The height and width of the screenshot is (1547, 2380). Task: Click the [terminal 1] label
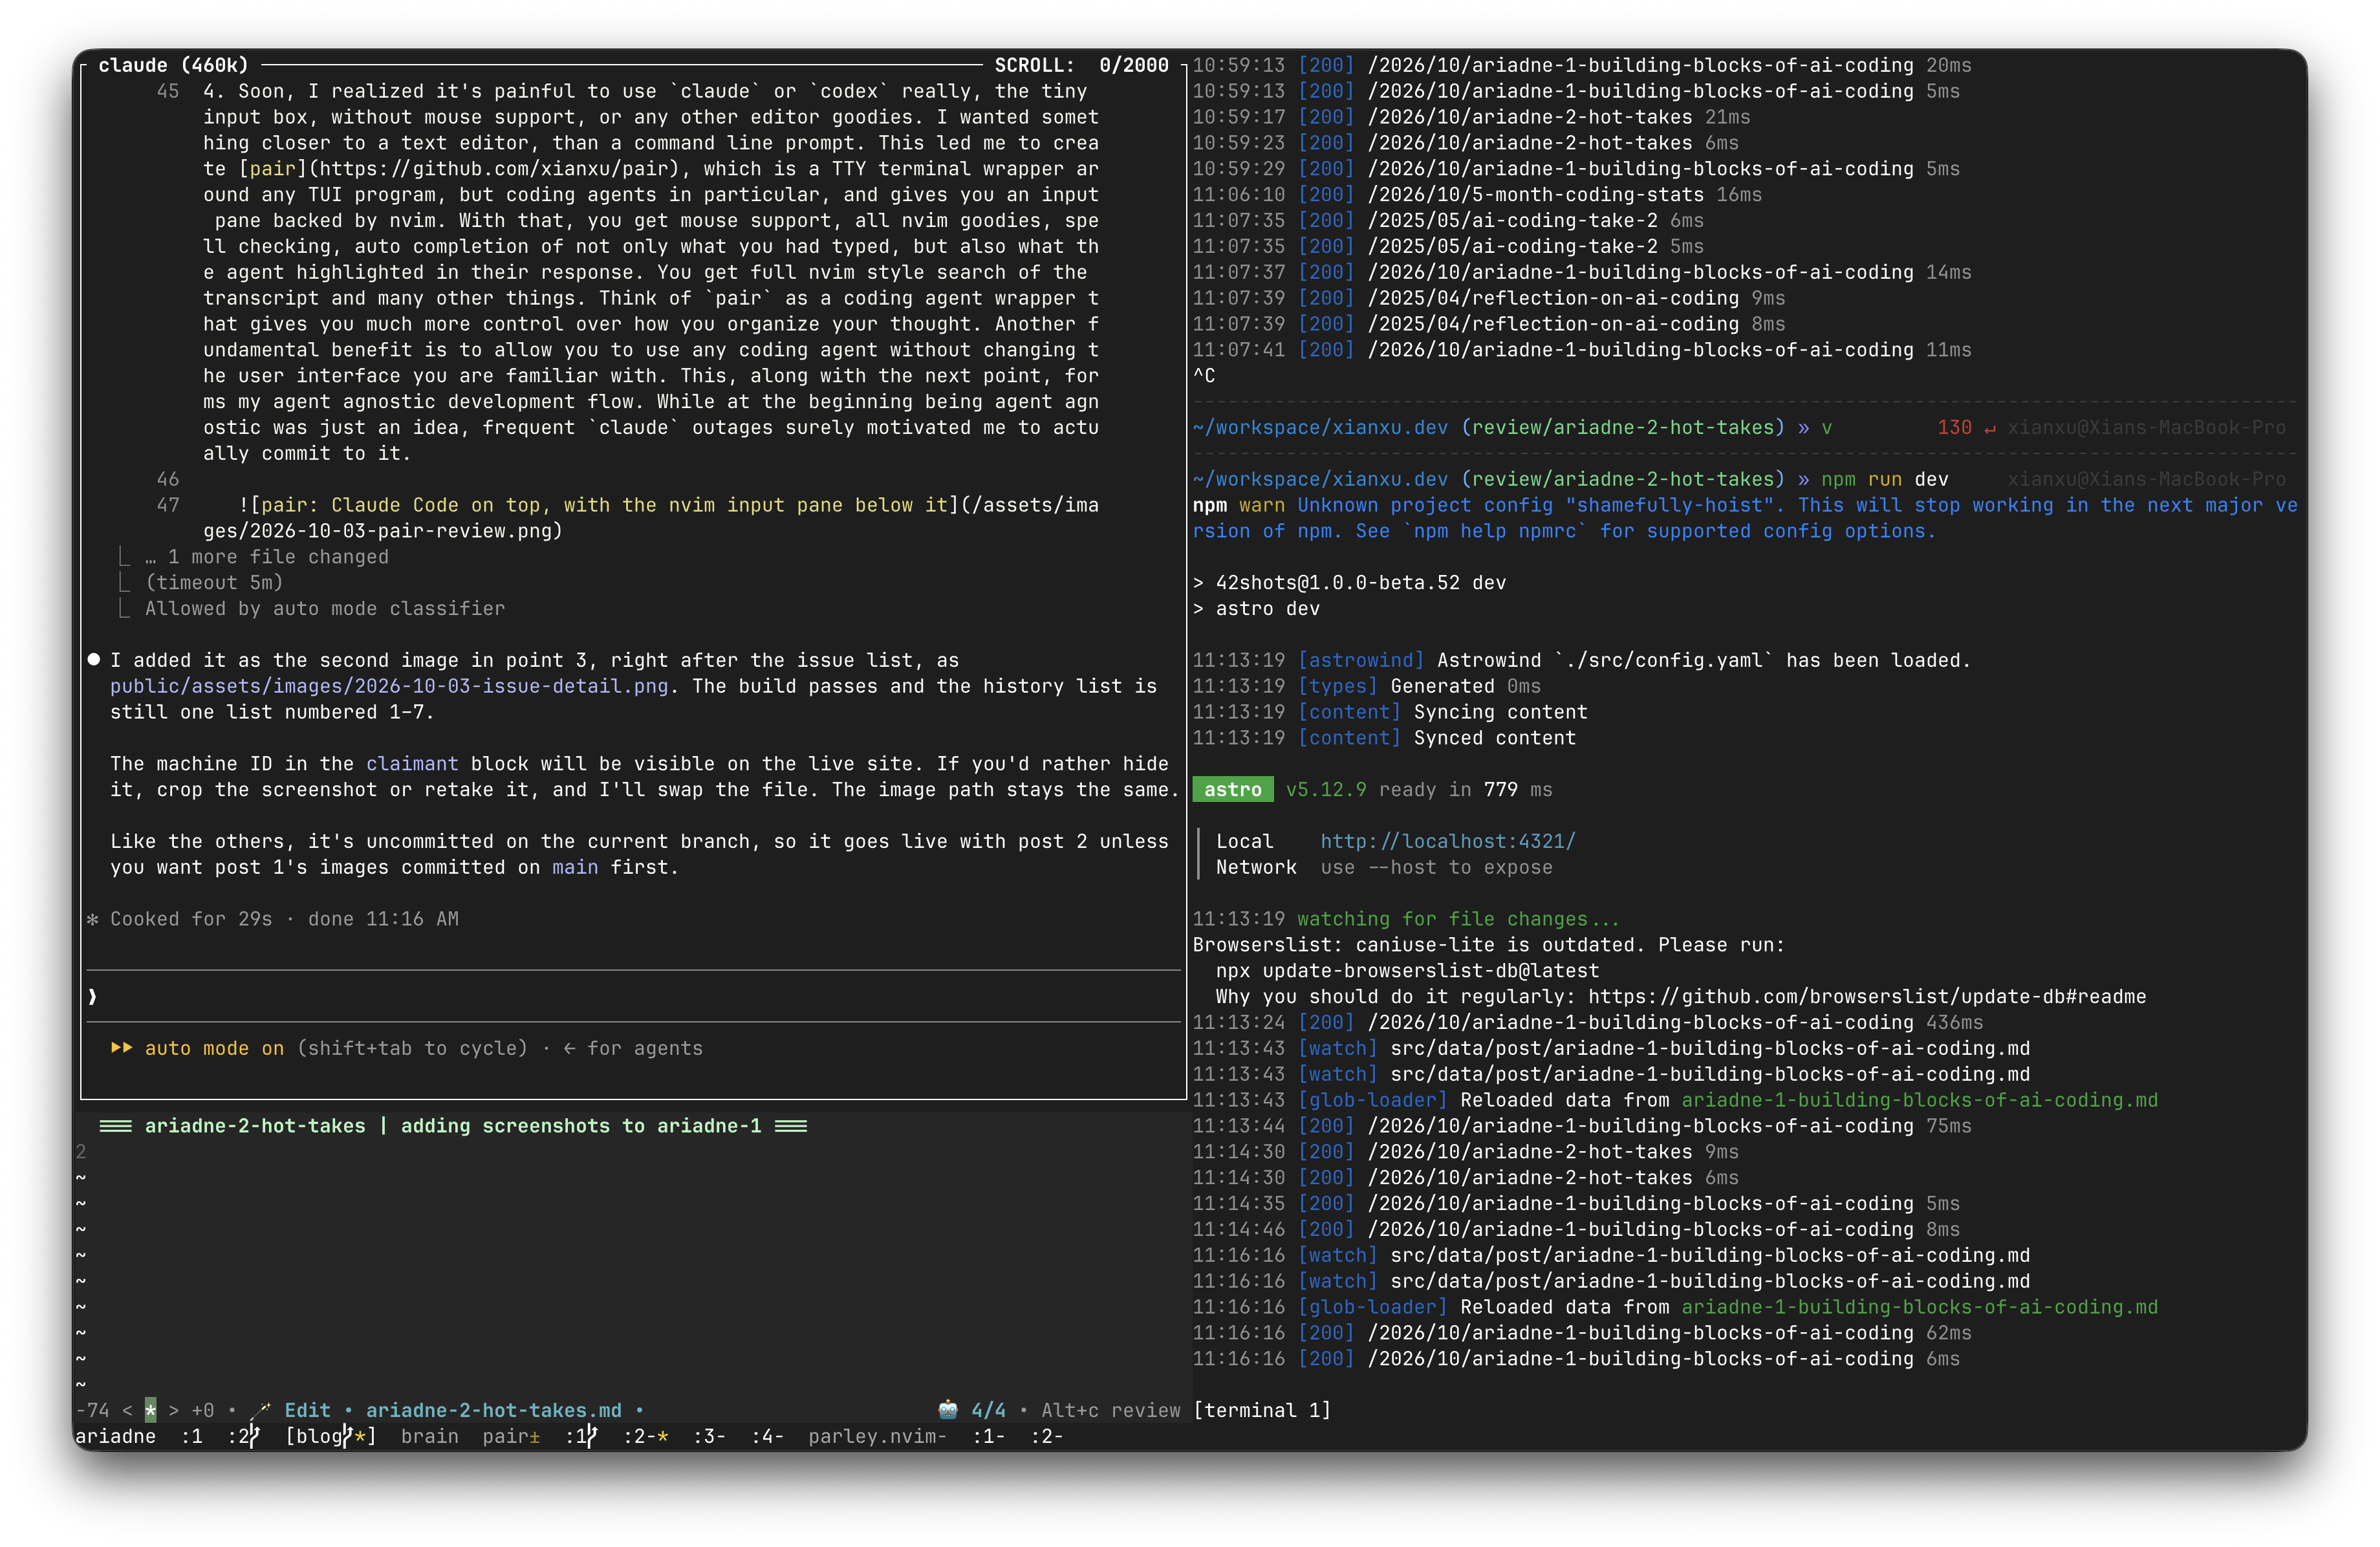coord(1262,1410)
